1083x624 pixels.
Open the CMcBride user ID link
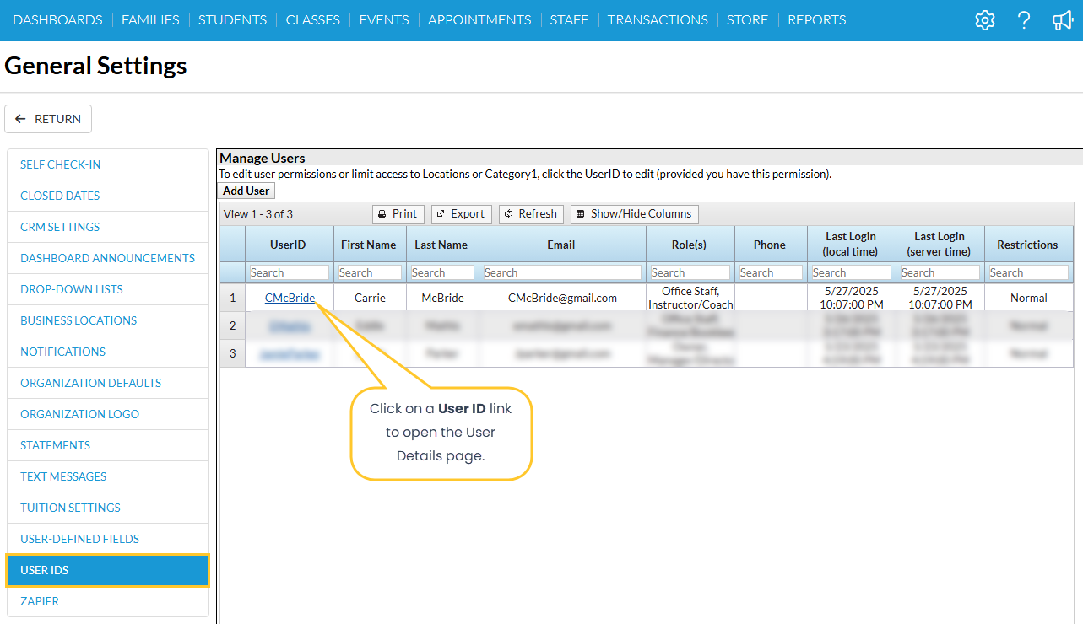point(290,298)
